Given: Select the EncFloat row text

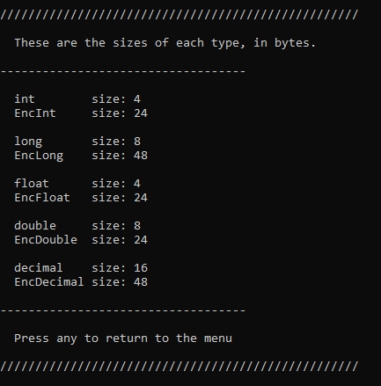Looking at the screenshot, I should tap(81, 198).
